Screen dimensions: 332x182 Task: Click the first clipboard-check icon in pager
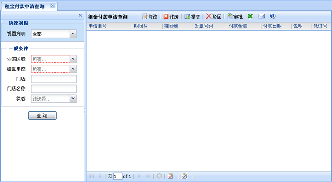[170, 176]
